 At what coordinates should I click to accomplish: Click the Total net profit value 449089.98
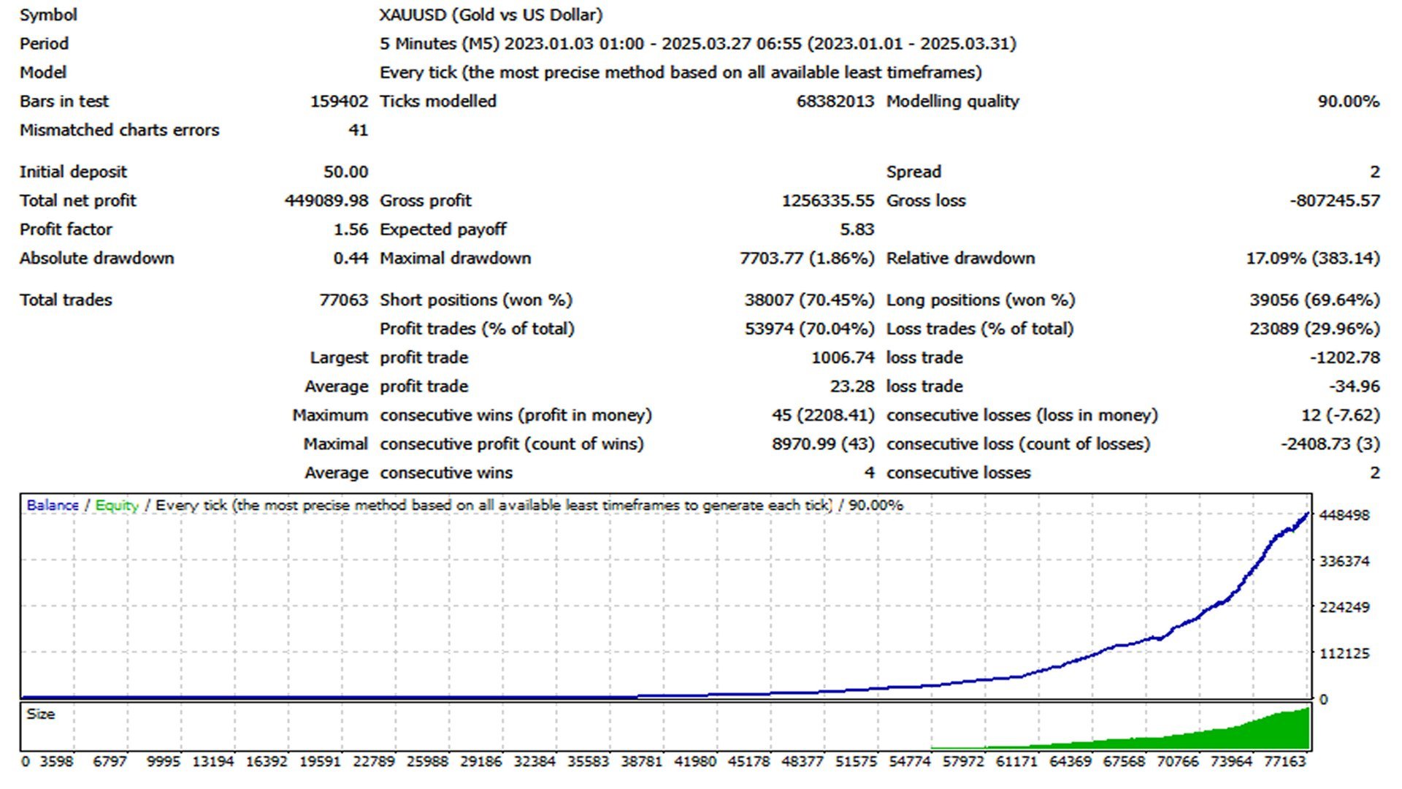326,200
